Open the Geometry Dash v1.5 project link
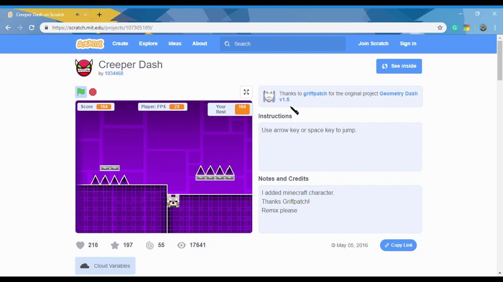503x282 pixels. pos(398,94)
